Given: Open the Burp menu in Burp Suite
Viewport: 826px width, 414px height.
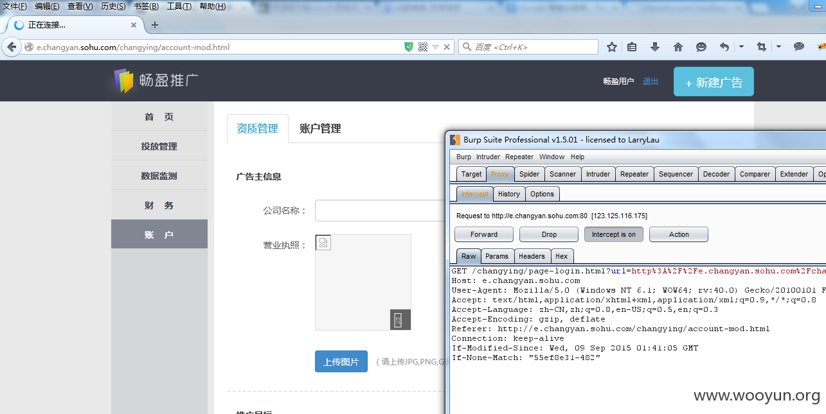Looking at the screenshot, I should point(463,157).
